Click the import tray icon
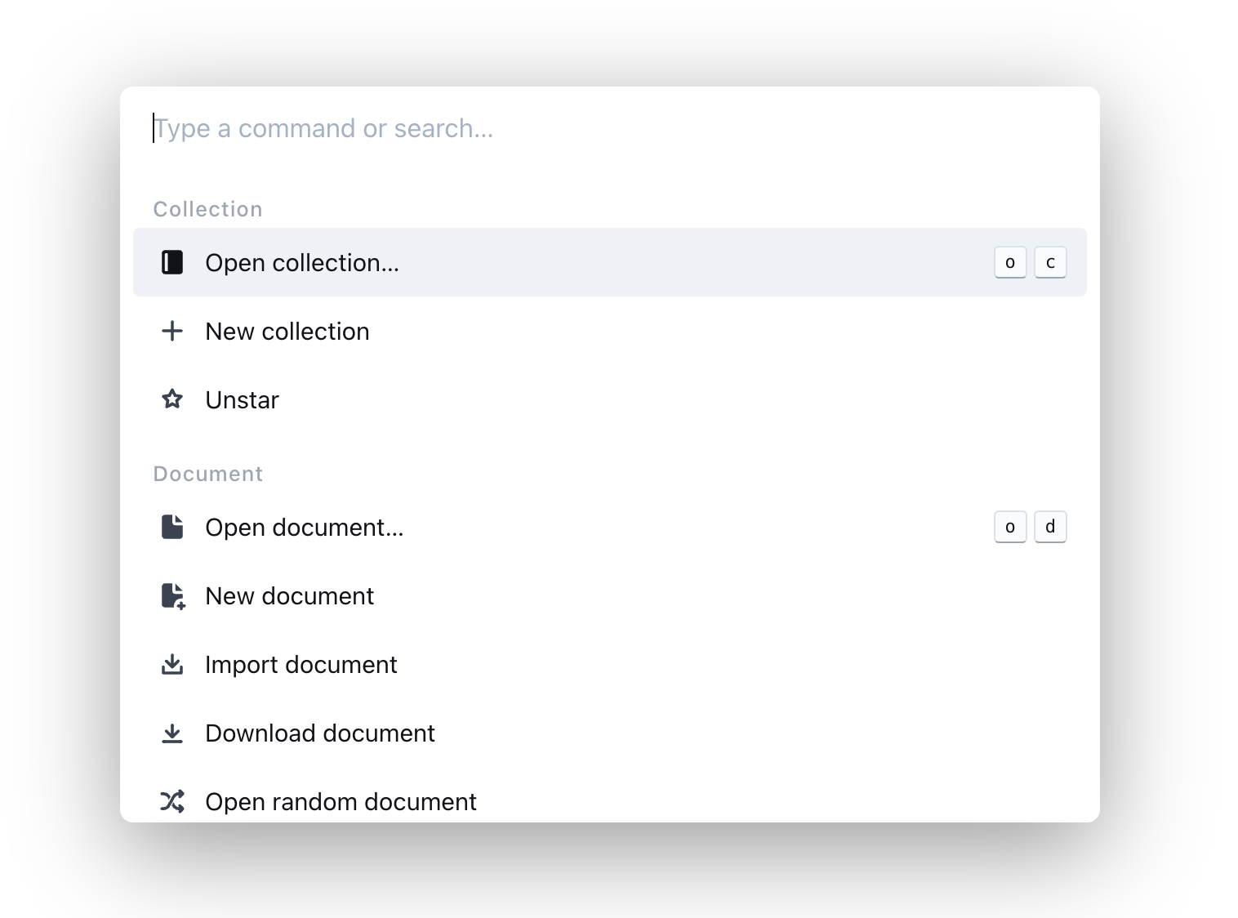Screen dimensions: 1238x918 (172, 664)
